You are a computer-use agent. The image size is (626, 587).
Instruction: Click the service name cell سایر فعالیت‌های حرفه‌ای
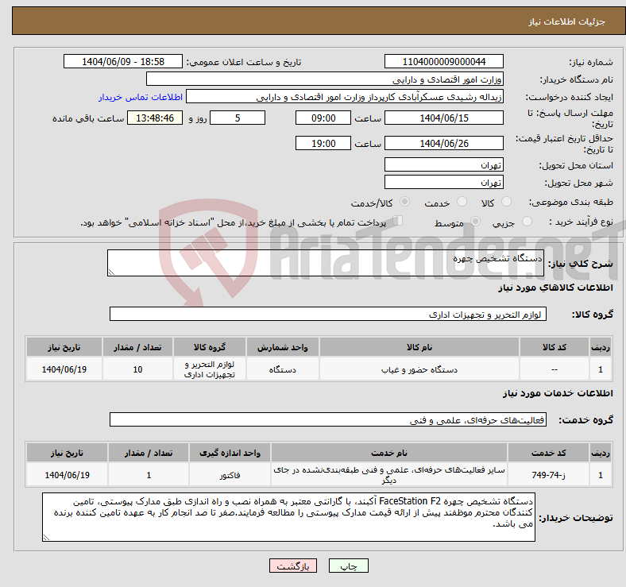[389, 475]
